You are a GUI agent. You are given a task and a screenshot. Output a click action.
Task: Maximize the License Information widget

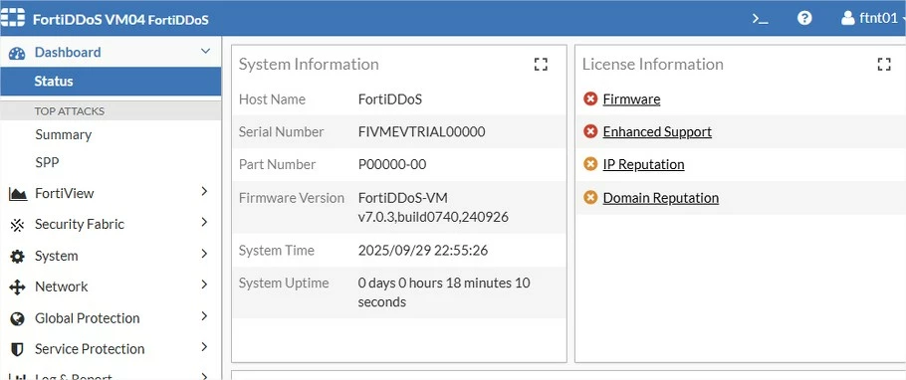(884, 64)
